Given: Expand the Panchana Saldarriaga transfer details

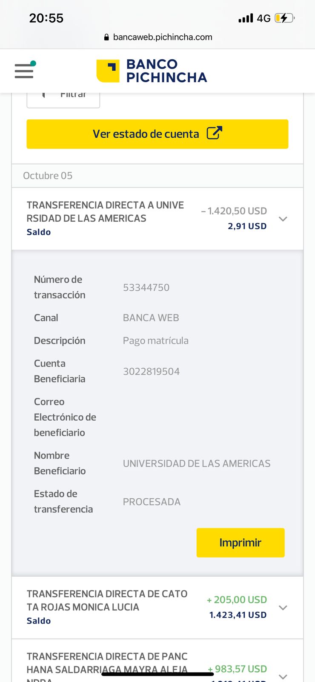Looking at the screenshot, I should (x=283, y=676).
